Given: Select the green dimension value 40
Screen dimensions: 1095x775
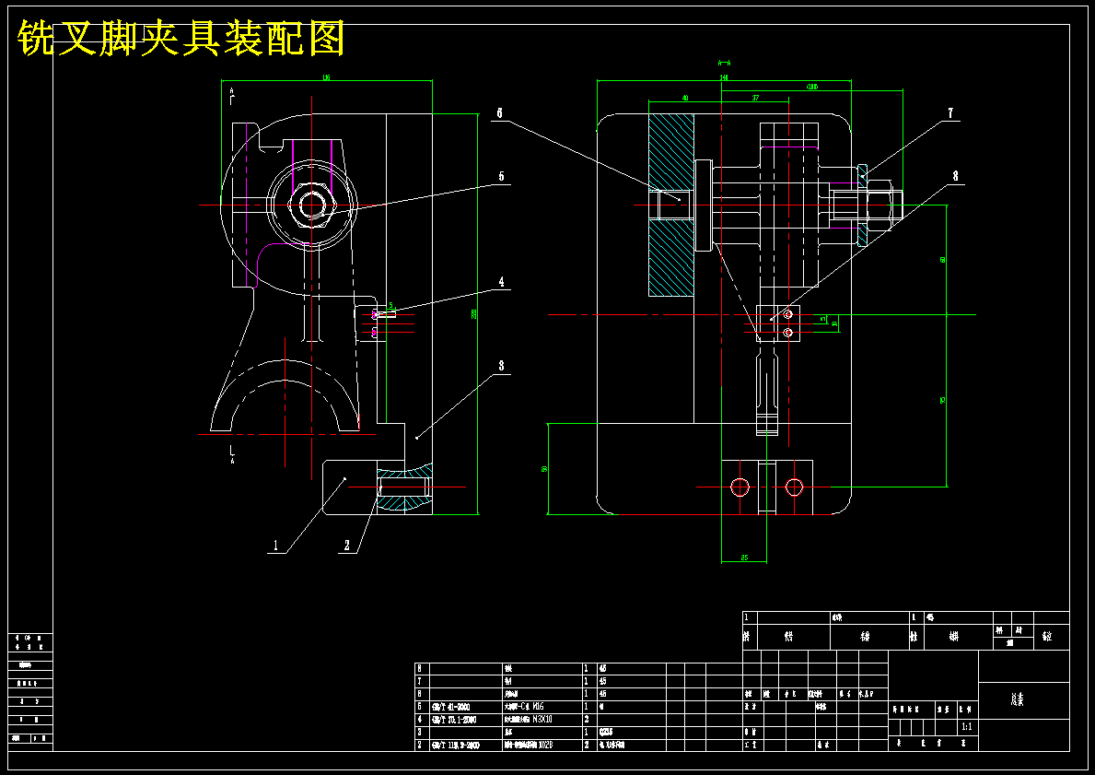Looking at the screenshot, I should [x=685, y=99].
